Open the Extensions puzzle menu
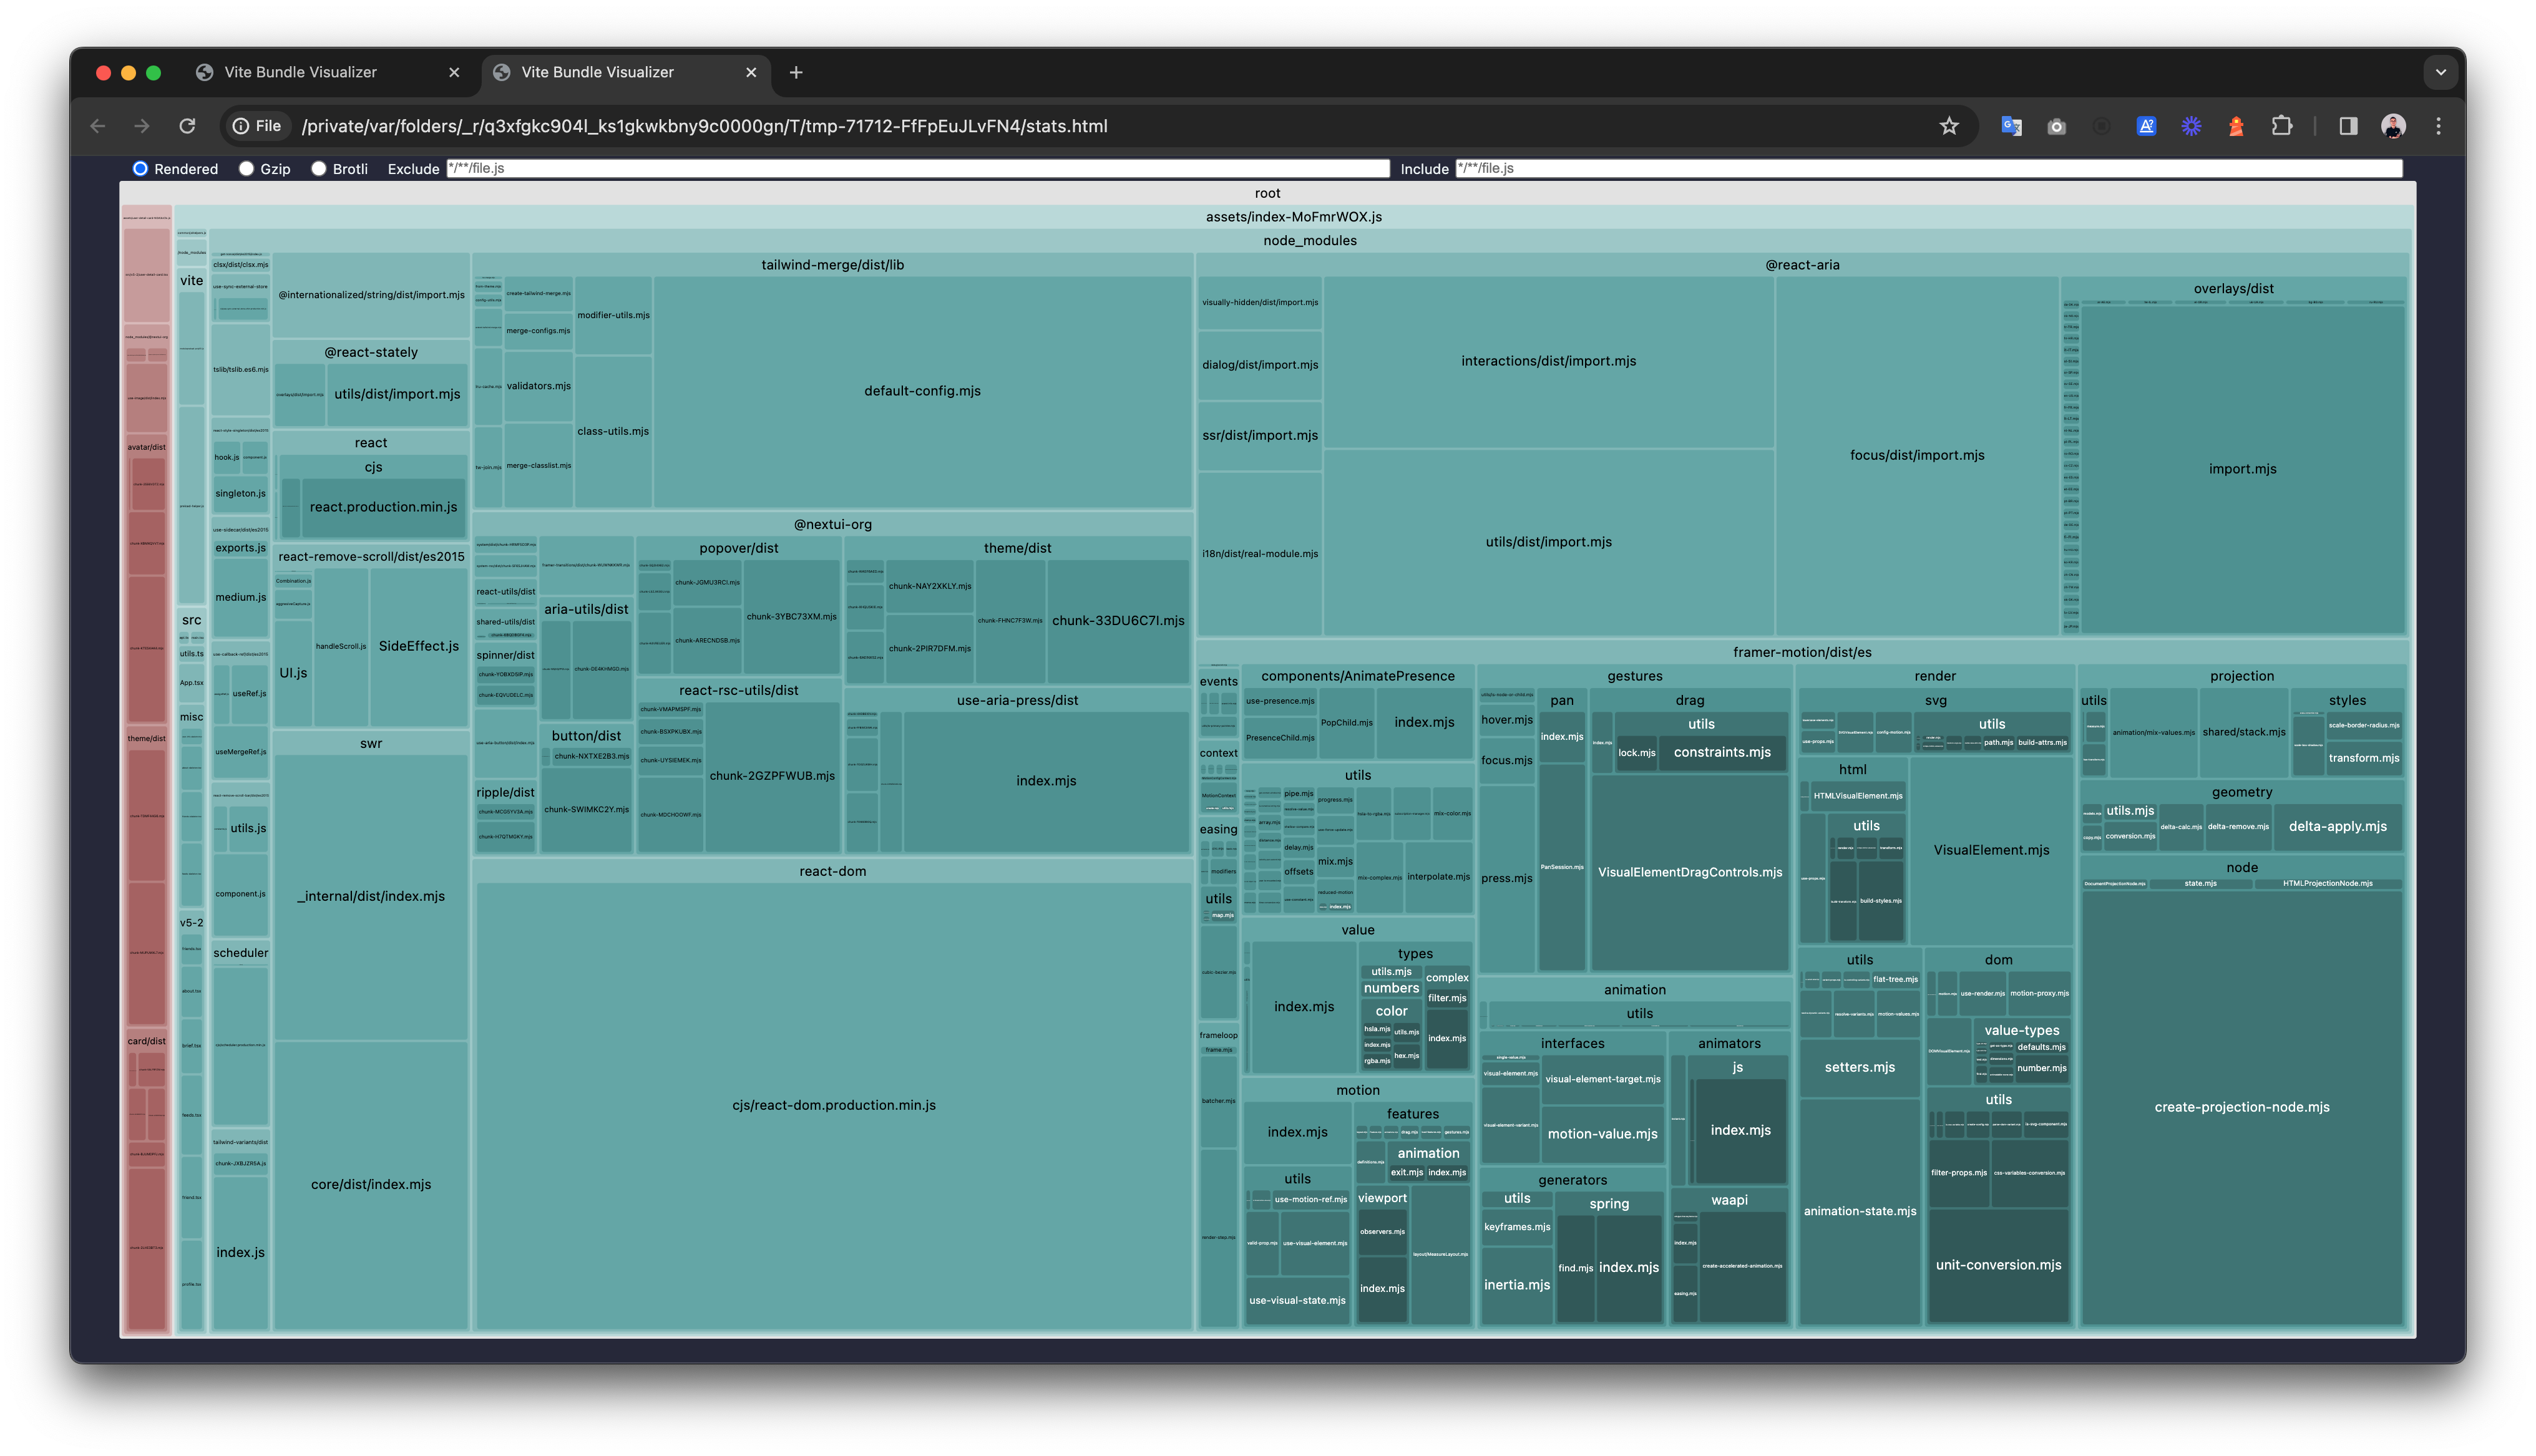The height and width of the screenshot is (1456, 2536). (2281, 126)
